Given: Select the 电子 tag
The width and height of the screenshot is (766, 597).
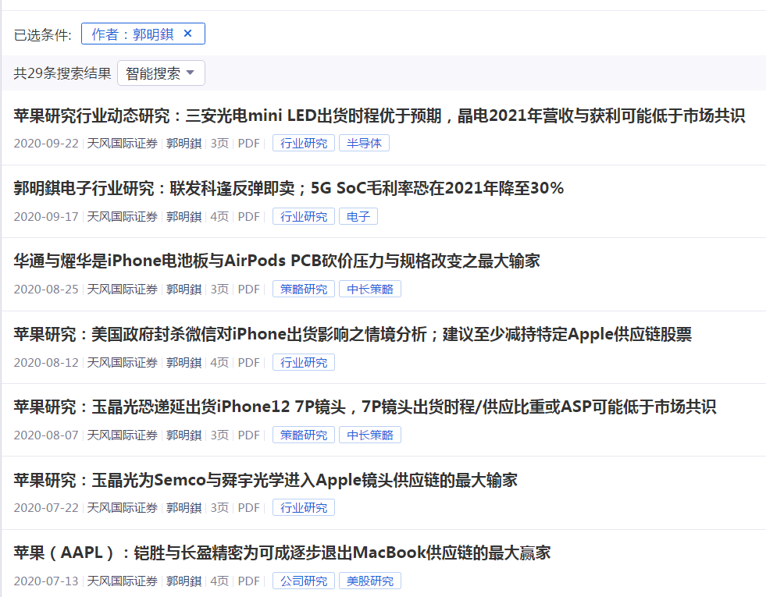Looking at the screenshot, I should tap(358, 216).
